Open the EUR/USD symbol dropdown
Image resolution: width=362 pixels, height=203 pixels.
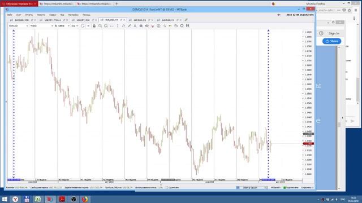pyautogui.click(x=19, y=26)
